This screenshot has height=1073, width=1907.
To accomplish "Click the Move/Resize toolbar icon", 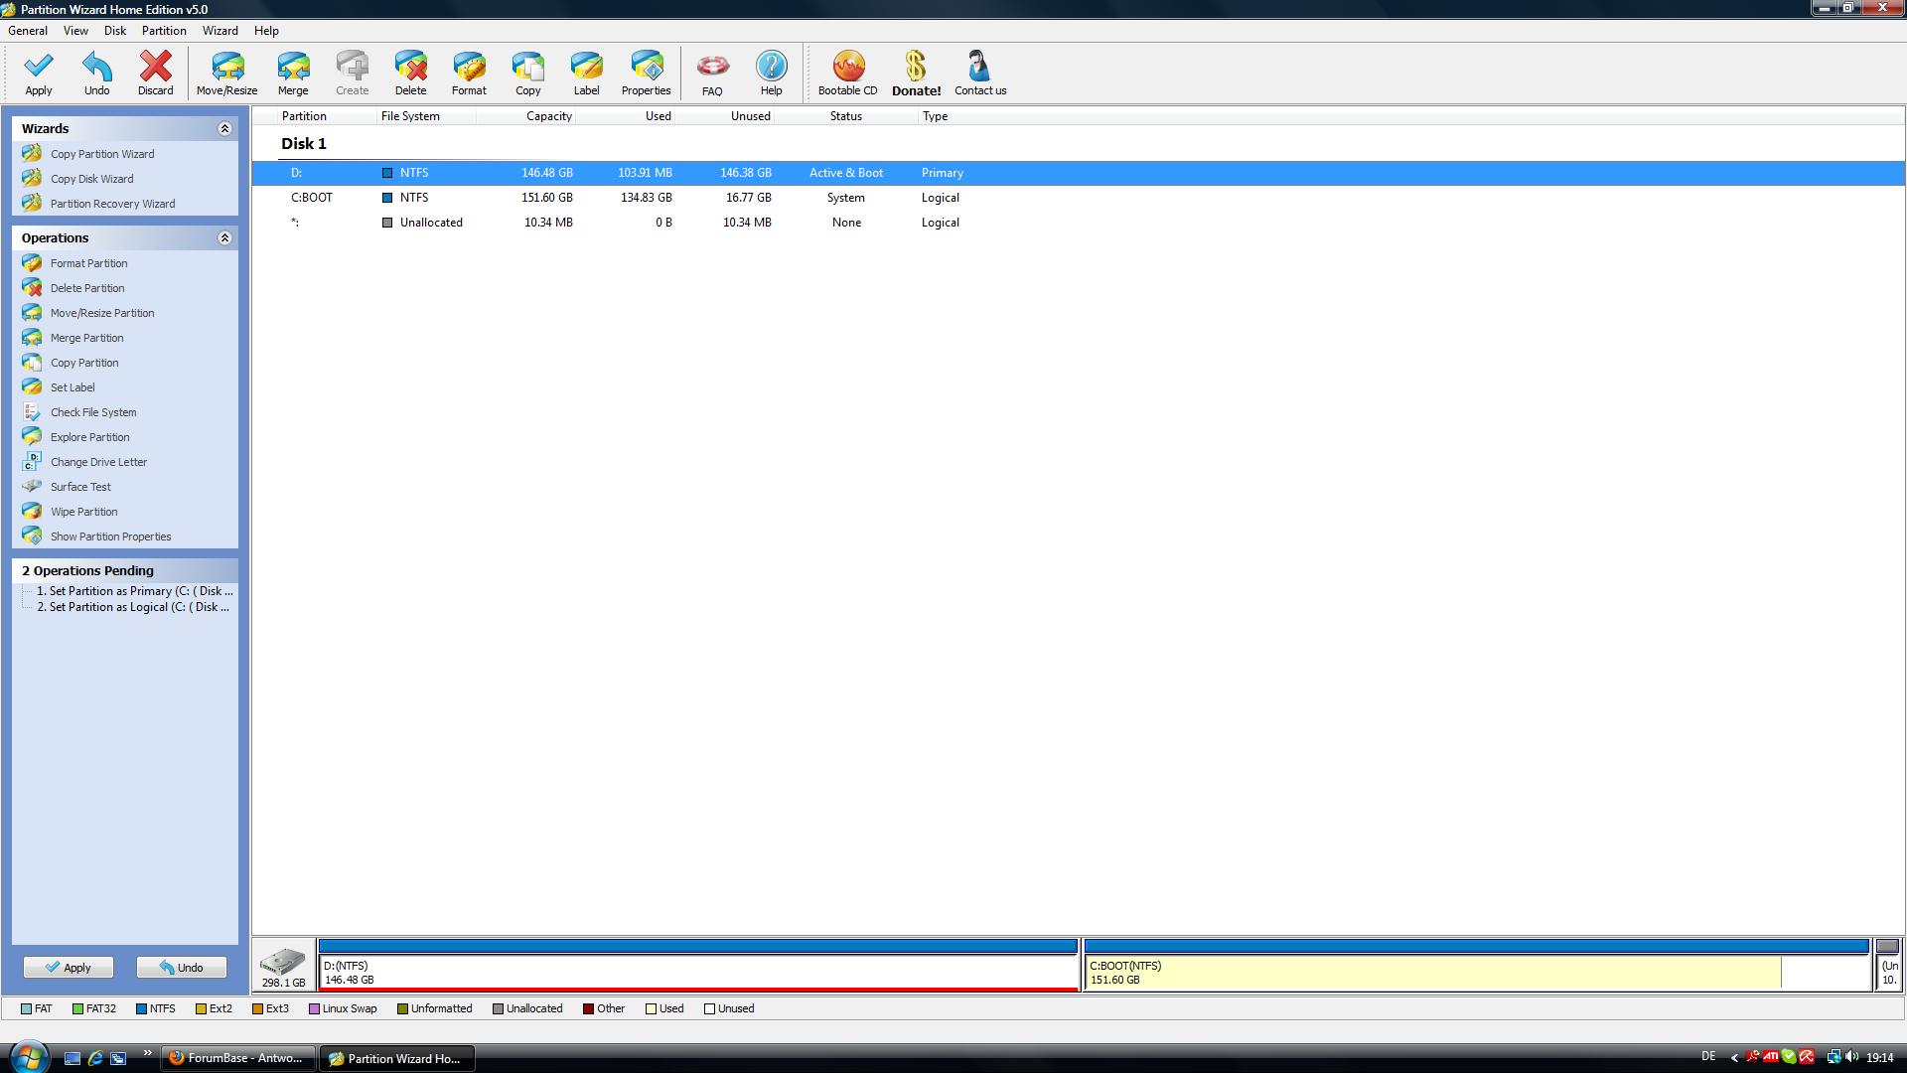I will coord(226,68).
